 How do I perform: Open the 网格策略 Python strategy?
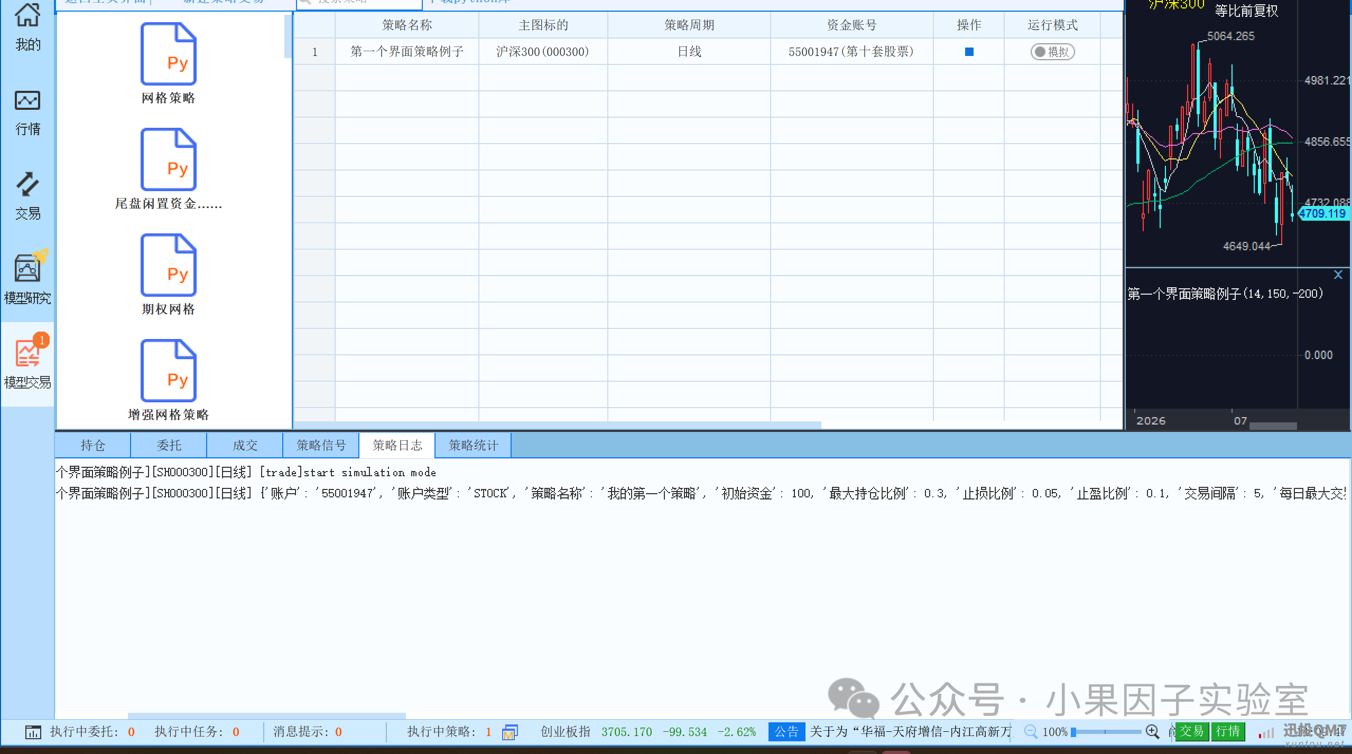click(x=168, y=63)
